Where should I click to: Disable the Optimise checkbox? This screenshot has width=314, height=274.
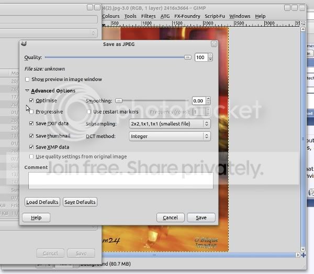tap(32, 100)
